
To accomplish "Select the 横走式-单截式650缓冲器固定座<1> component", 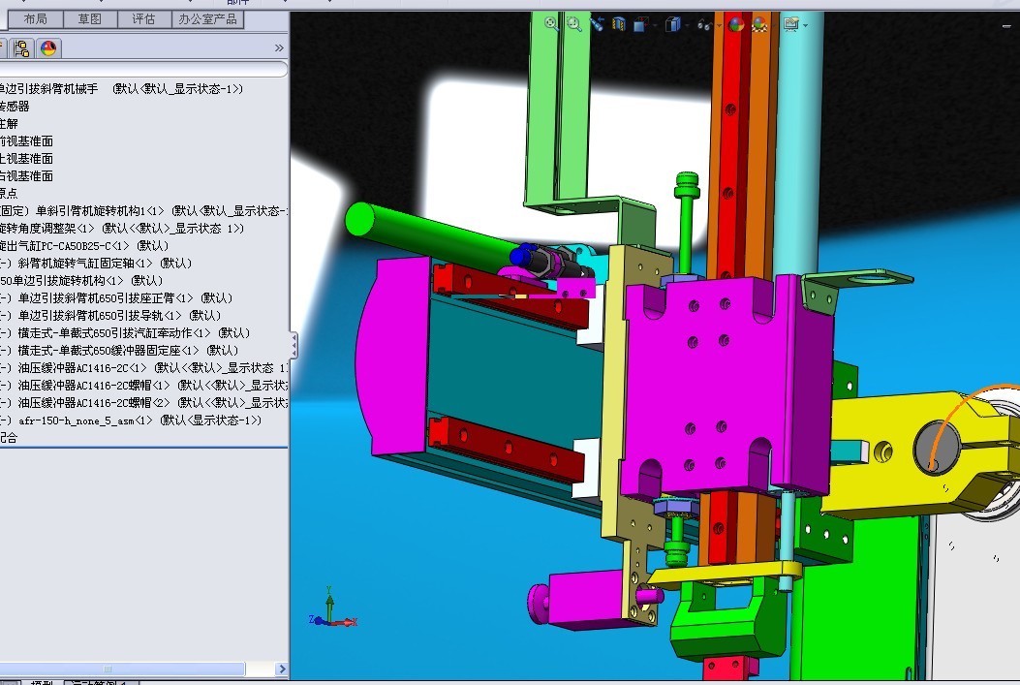I will pyautogui.click(x=119, y=351).
